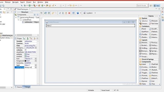Viewport: 164px width, 92px height.
Task: Toggle the enabled property checkbox
Action: (x=25, y=56)
